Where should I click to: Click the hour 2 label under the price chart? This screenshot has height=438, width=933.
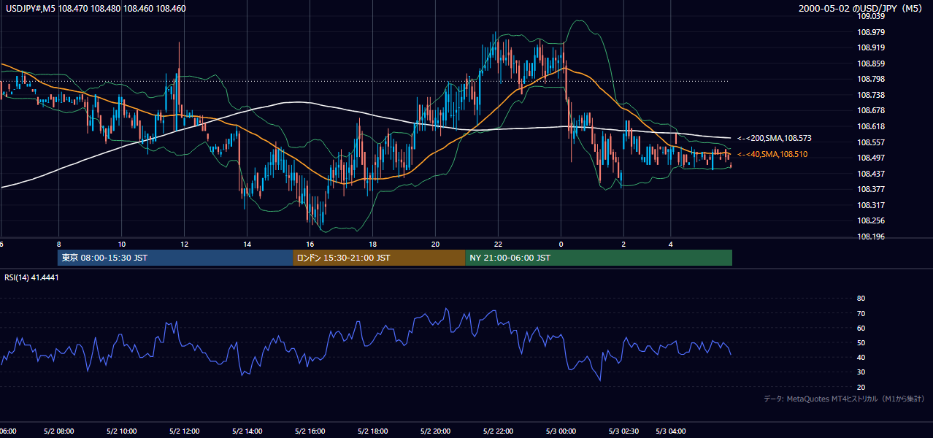[x=623, y=244]
